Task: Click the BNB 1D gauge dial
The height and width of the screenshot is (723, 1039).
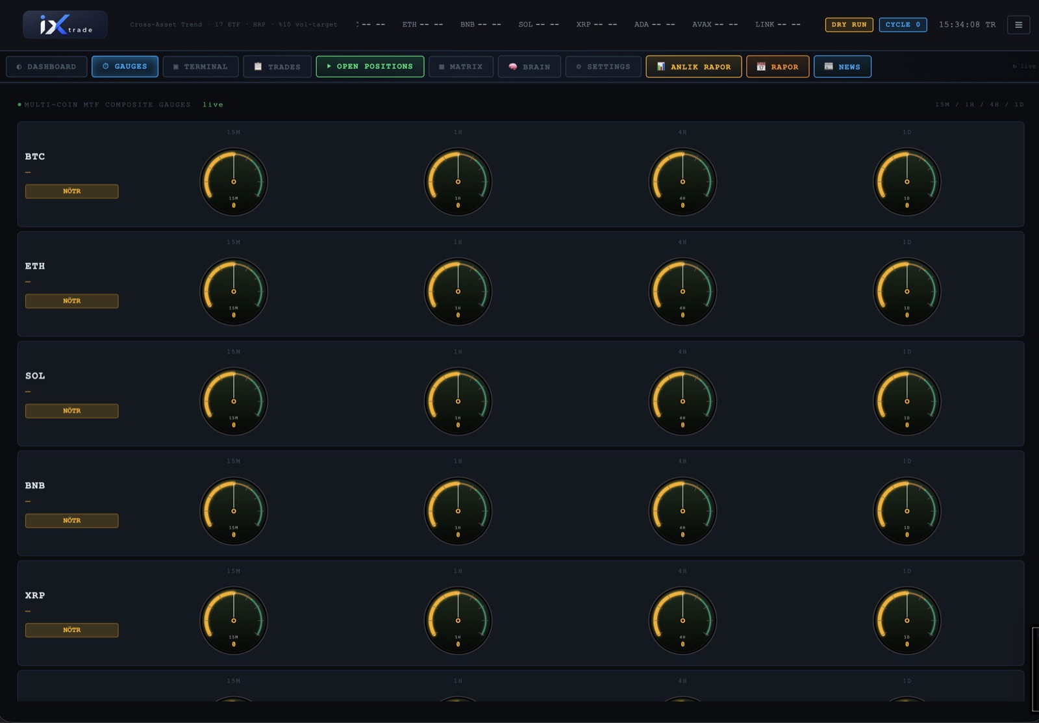Action: tap(907, 511)
